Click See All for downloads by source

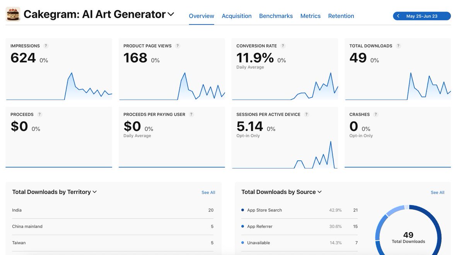point(438,192)
